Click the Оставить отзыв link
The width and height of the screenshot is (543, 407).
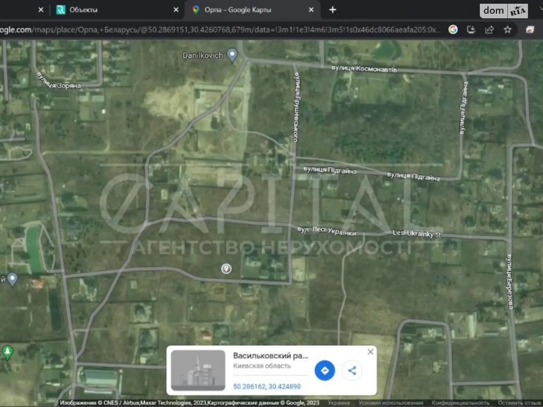click(519, 403)
